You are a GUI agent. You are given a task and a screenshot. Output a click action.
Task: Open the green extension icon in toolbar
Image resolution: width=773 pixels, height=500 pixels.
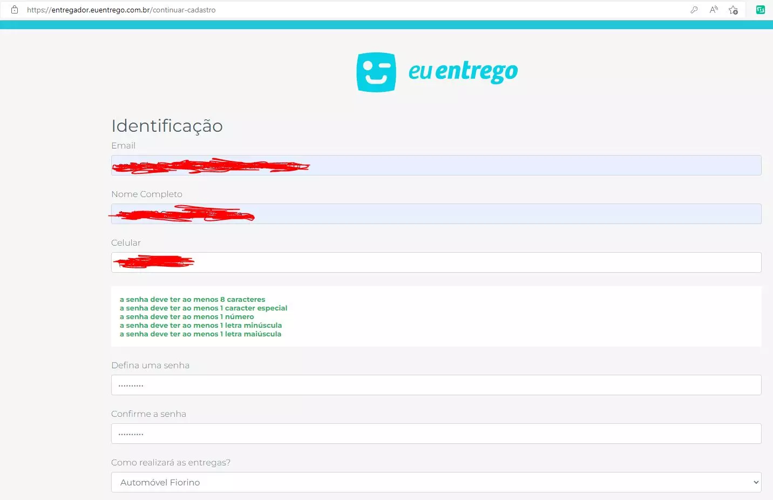[x=761, y=10]
